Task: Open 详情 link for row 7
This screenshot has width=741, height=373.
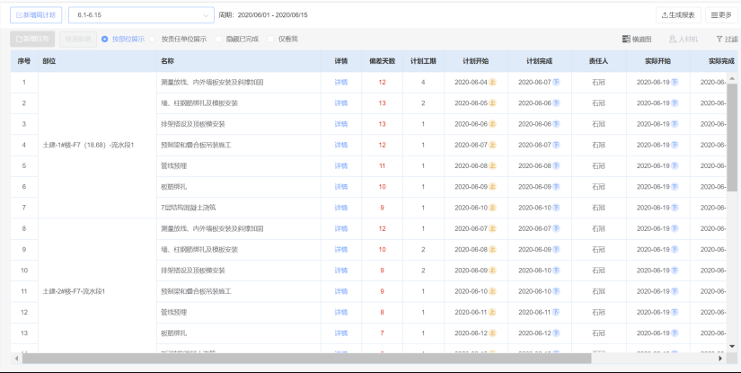Action: coord(341,208)
